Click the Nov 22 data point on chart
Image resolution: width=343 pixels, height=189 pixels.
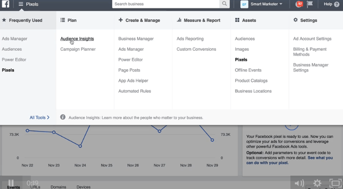[x=27, y=131]
